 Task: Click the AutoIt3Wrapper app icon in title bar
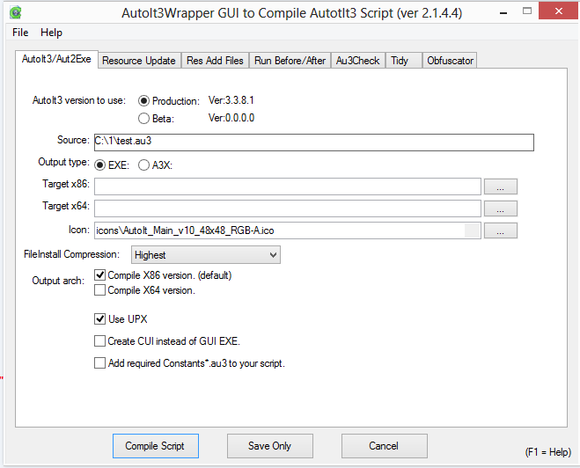(15, 11)
